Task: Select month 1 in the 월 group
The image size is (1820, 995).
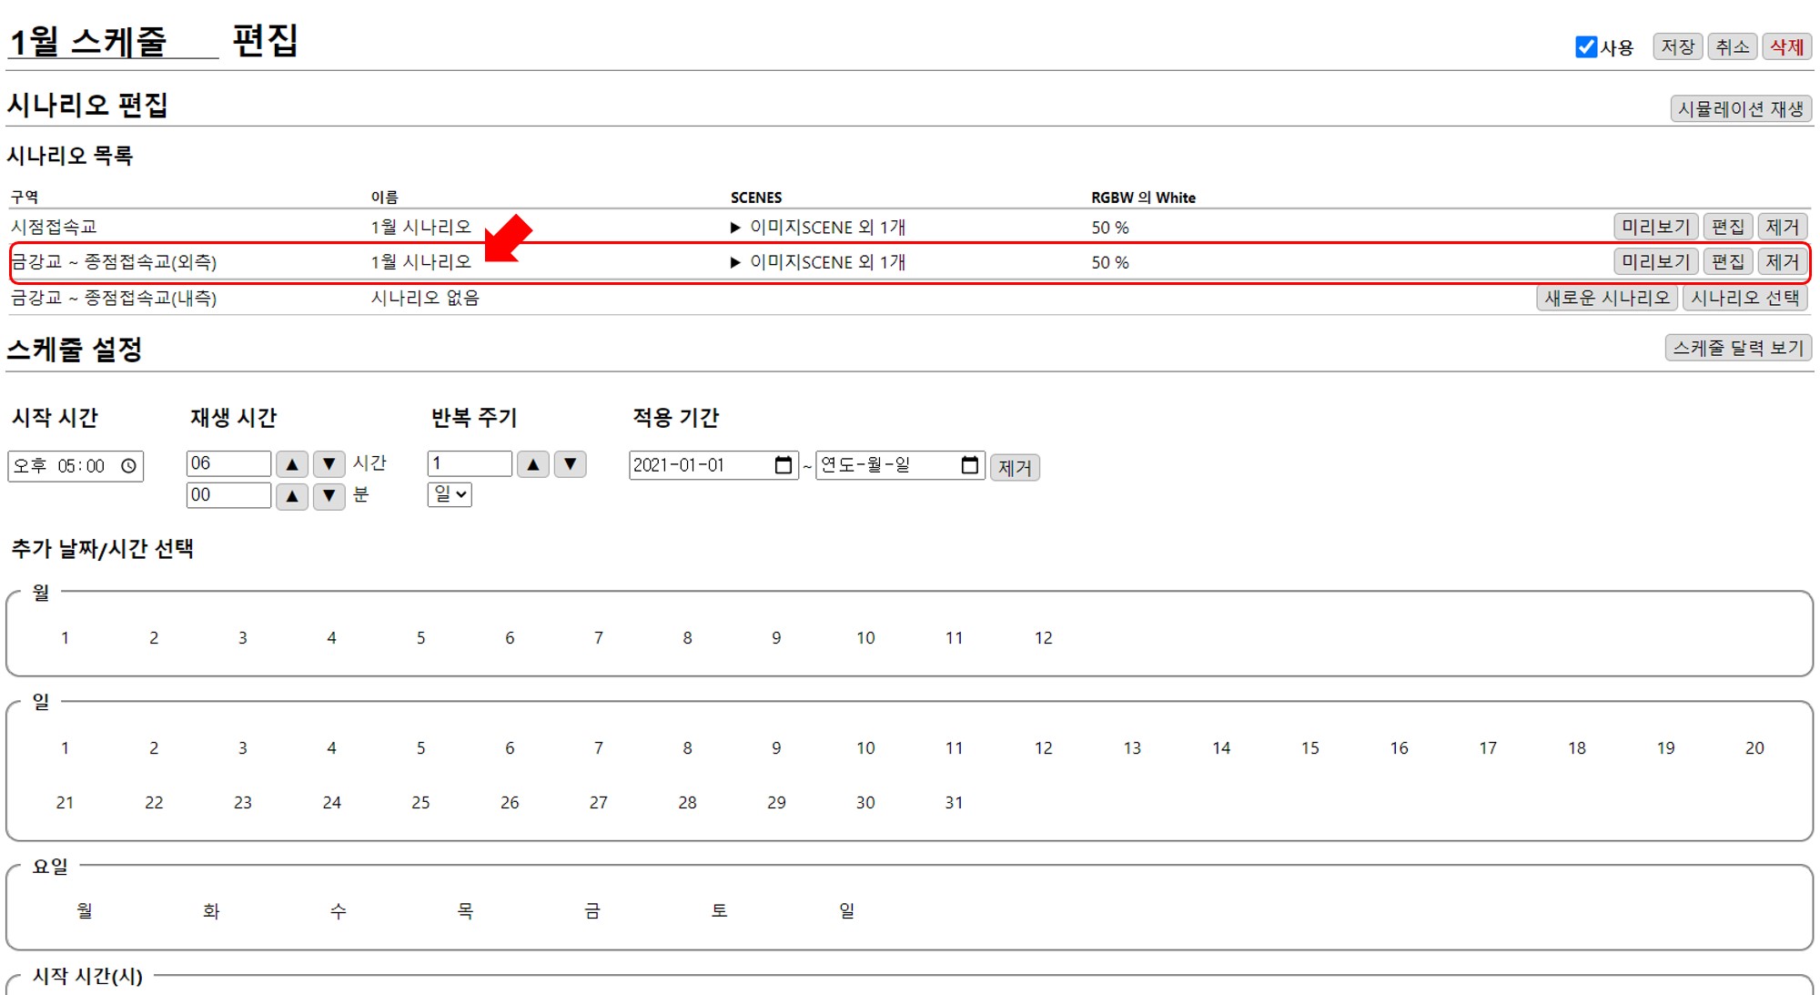Action: pos(65,638)
